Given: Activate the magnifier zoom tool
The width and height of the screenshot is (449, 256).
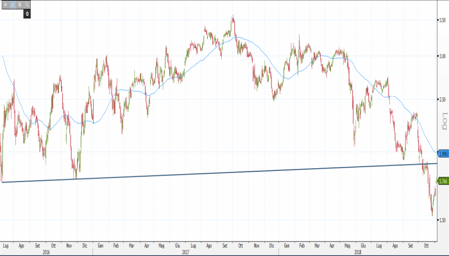Looking at the screenshot, I should tap(27, 4).
